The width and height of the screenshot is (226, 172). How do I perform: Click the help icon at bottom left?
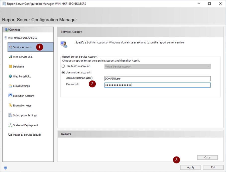tap(6, 168)
